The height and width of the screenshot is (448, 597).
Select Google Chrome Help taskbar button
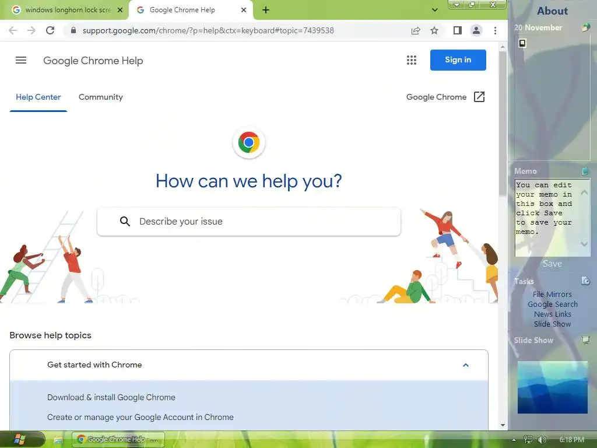(118, 440)
